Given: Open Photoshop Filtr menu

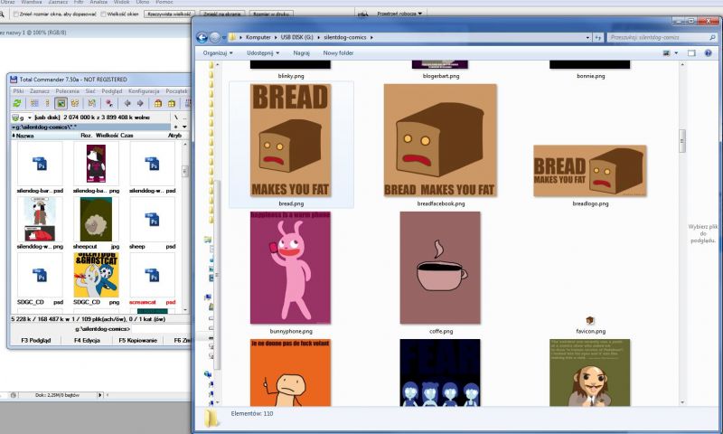Looking at the screenshot, I should [79, 2].
